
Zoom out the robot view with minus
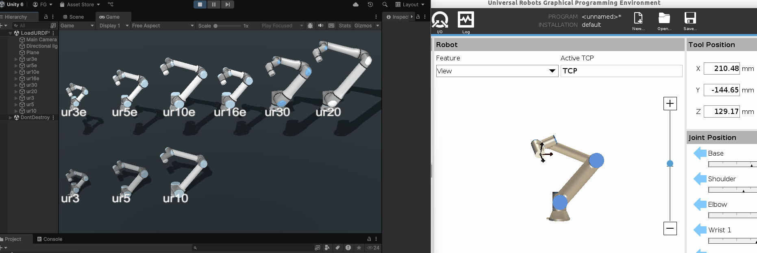point(670,228)
